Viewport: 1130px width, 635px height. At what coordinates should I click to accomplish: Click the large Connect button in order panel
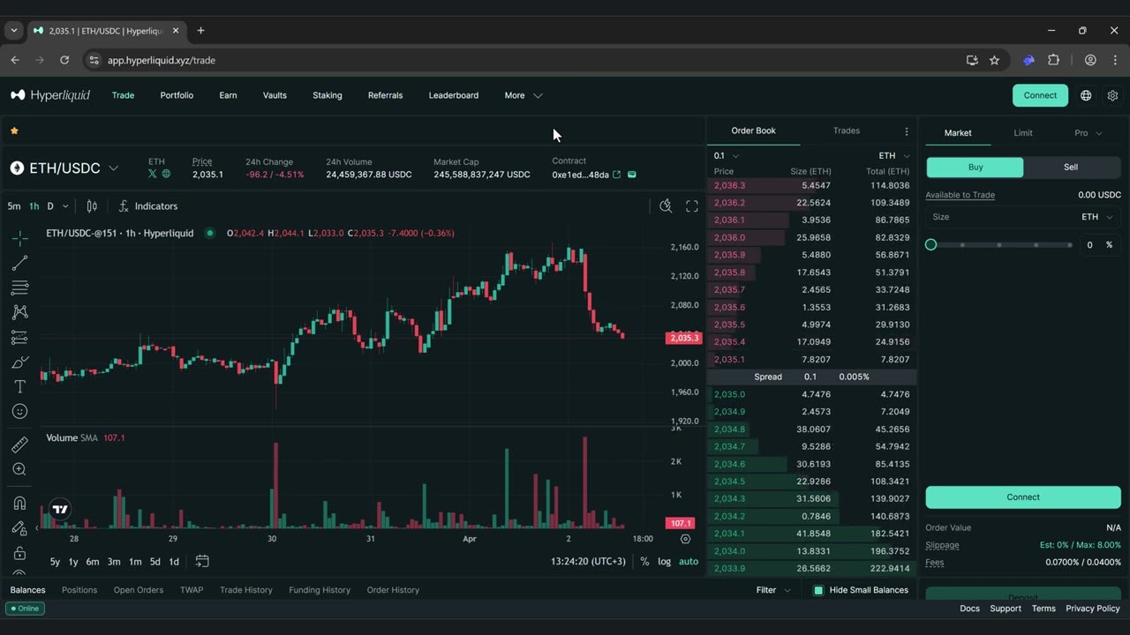click(x=1023, y=497)
